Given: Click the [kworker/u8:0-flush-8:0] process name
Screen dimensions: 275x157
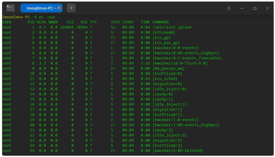Looking at the screenshot, I should [x=180, y=63].
